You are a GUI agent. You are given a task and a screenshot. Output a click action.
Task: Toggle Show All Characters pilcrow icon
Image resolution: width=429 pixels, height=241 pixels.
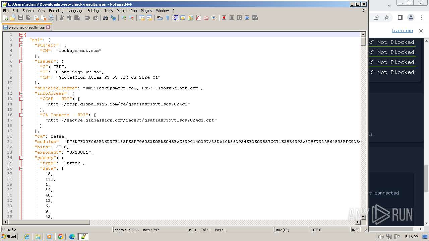(x=168, y=18)
